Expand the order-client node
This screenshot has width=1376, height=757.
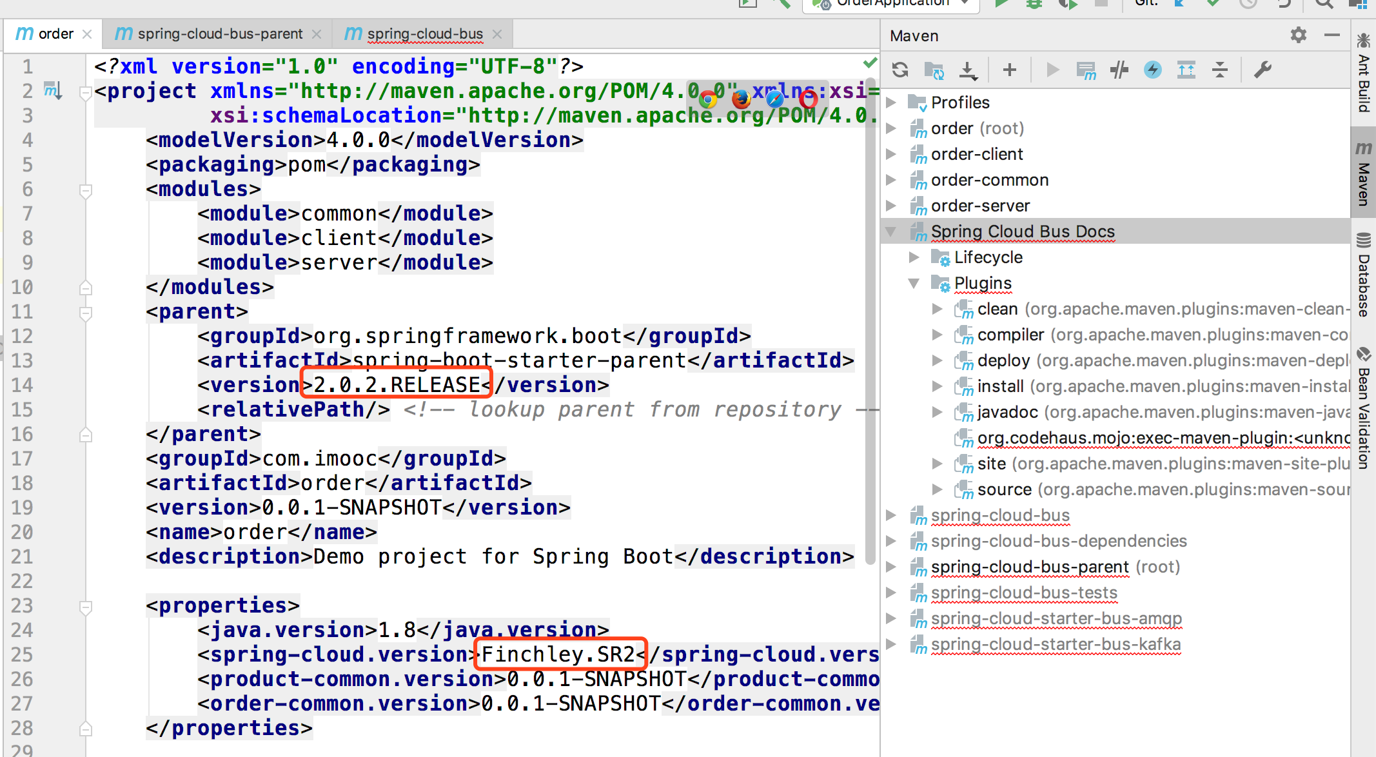[x=891, y=153]
